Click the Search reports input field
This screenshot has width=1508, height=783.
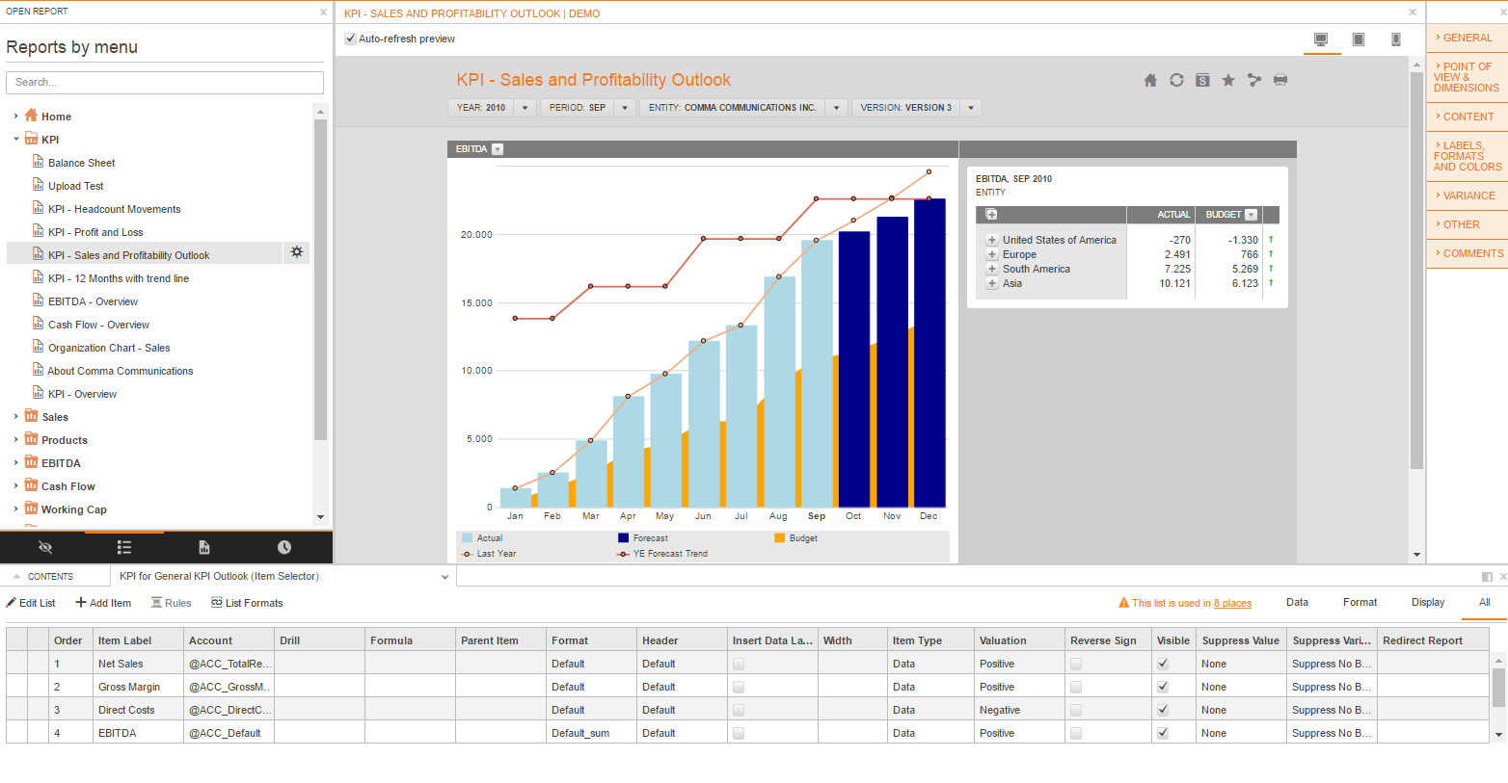tap(165, 83)
